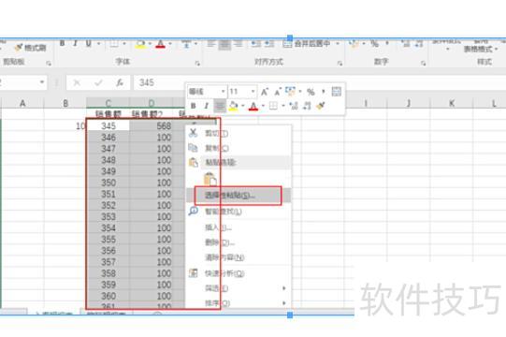506x337 pixels.
Task: Toggle Italic in the mini toolbar
Action: (206, 106)
